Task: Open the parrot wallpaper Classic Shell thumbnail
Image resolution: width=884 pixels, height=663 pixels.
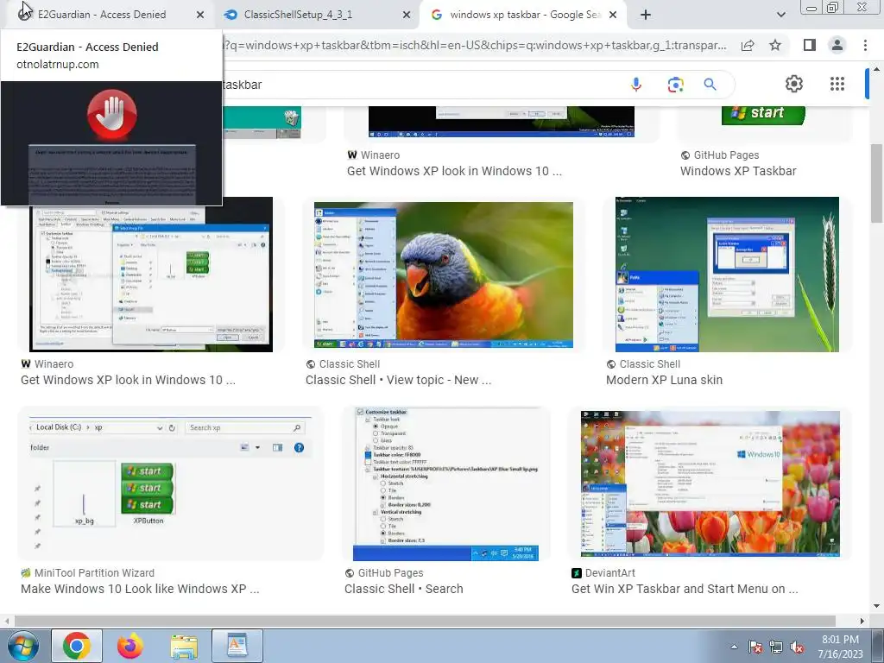Action: (x=444, y=275)
